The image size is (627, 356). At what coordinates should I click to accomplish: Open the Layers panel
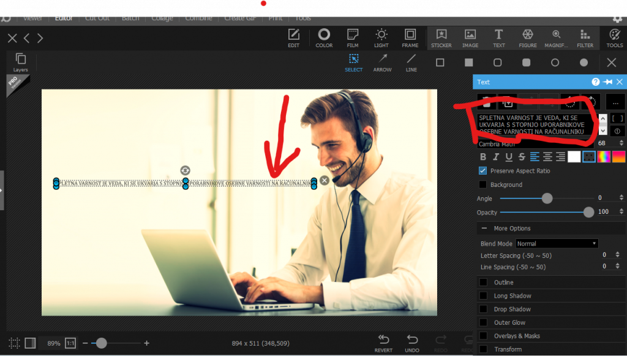20,62
